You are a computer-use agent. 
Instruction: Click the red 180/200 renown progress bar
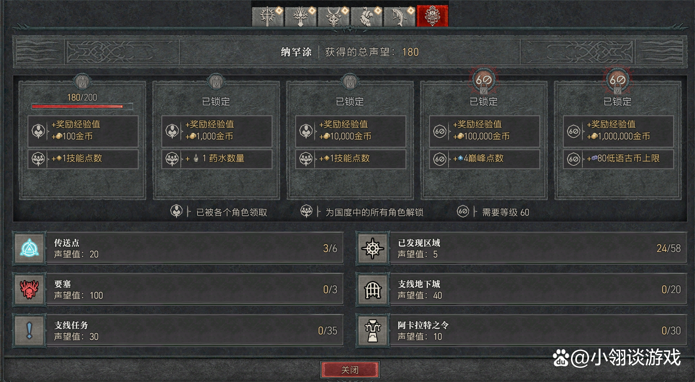[x=82, y=106]
